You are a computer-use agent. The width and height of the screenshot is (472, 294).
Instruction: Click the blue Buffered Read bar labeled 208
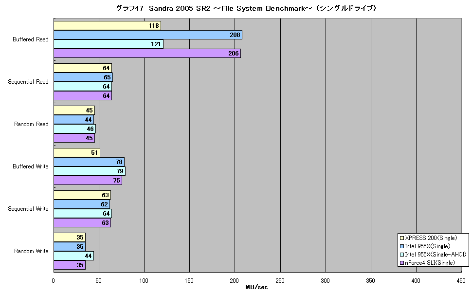(x=148, y=35)
